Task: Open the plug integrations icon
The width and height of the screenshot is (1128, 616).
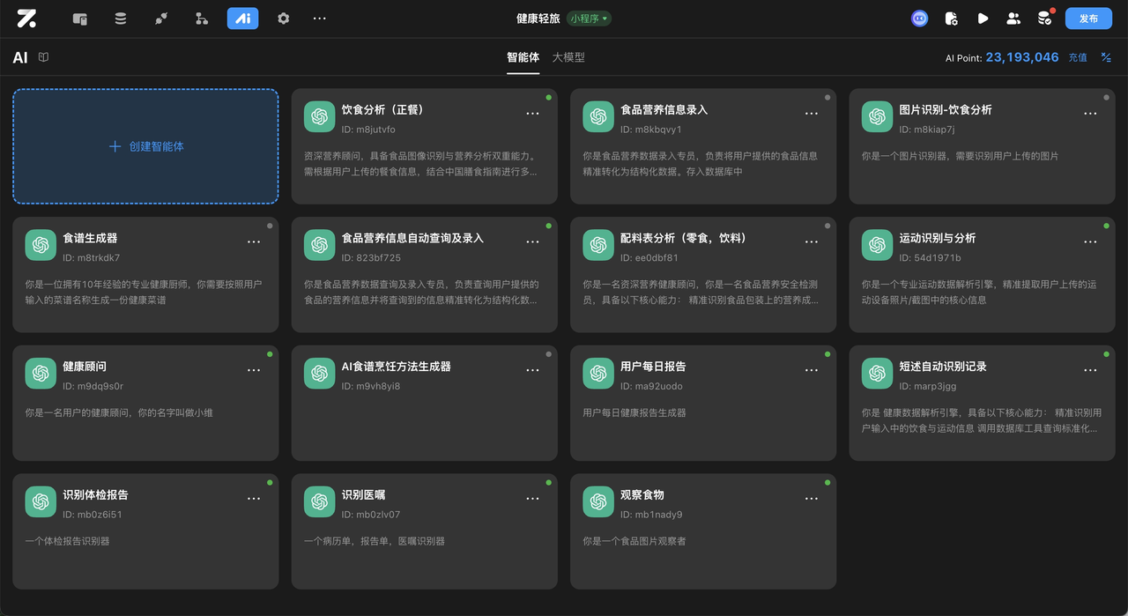Action: pos(160,19)
